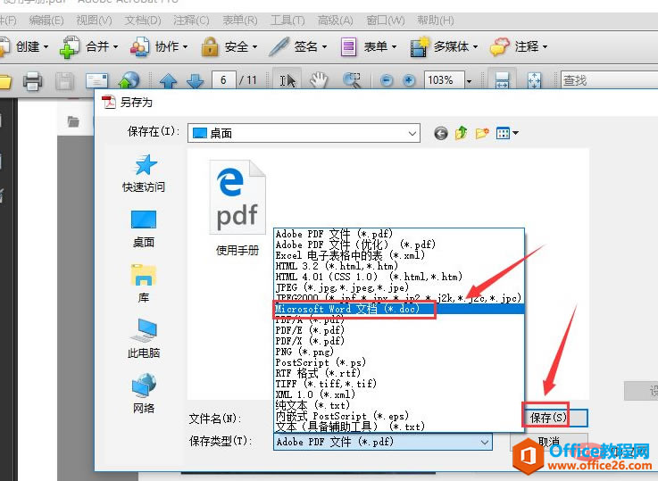658x481 pixels.
Task: Open 此电脑 (This PC) in sidebar
Action: (x=144, y=338)
